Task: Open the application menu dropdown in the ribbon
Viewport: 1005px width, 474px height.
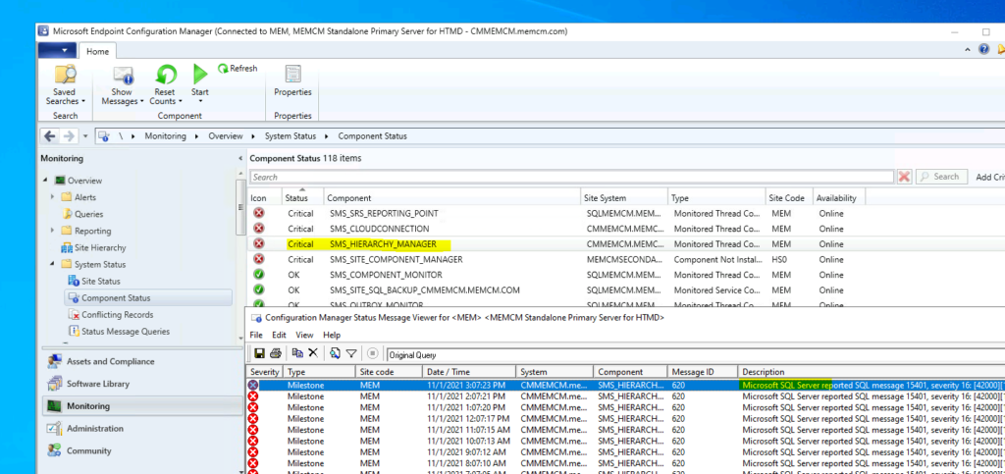Action: (x=57, y=51)
